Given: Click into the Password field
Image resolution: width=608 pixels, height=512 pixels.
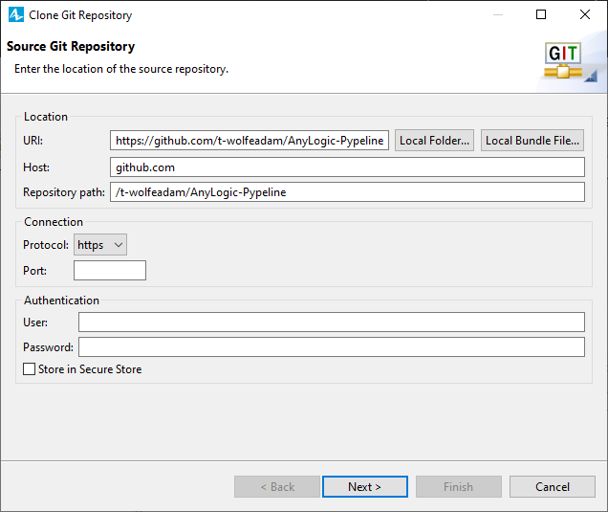Looking at the screenshot, I should coord(332,346).
